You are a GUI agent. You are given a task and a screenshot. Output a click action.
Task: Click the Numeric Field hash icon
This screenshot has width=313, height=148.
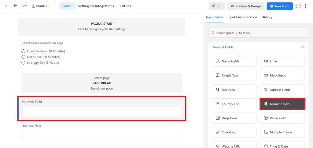pos(266,104)
